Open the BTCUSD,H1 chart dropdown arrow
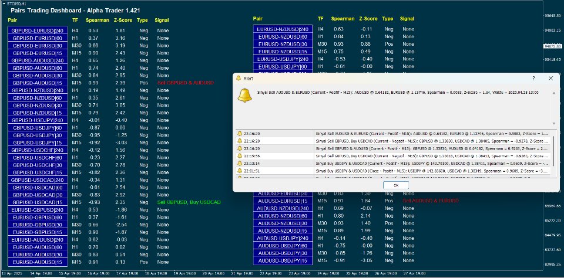This screenshot has height=278, width=564. (4, 3)
